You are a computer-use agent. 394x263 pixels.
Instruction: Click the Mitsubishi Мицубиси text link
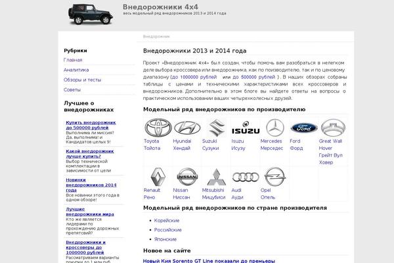pyautogui.click(x=213, y=194)
